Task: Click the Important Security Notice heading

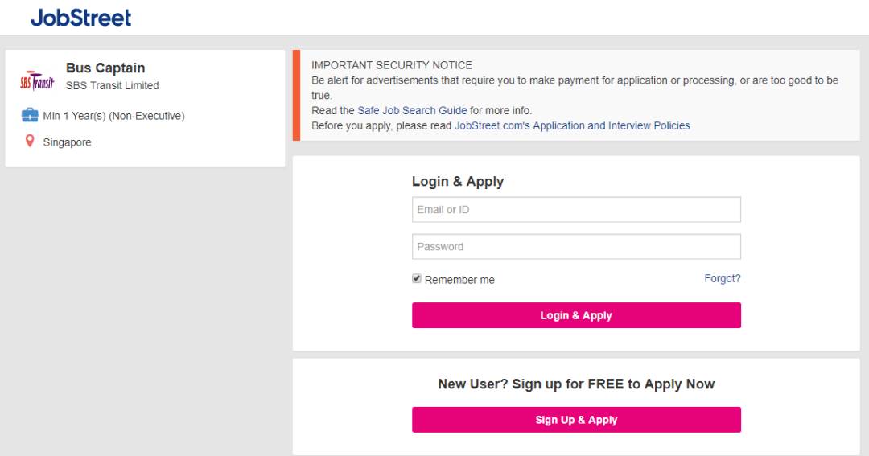Action: 392,65
